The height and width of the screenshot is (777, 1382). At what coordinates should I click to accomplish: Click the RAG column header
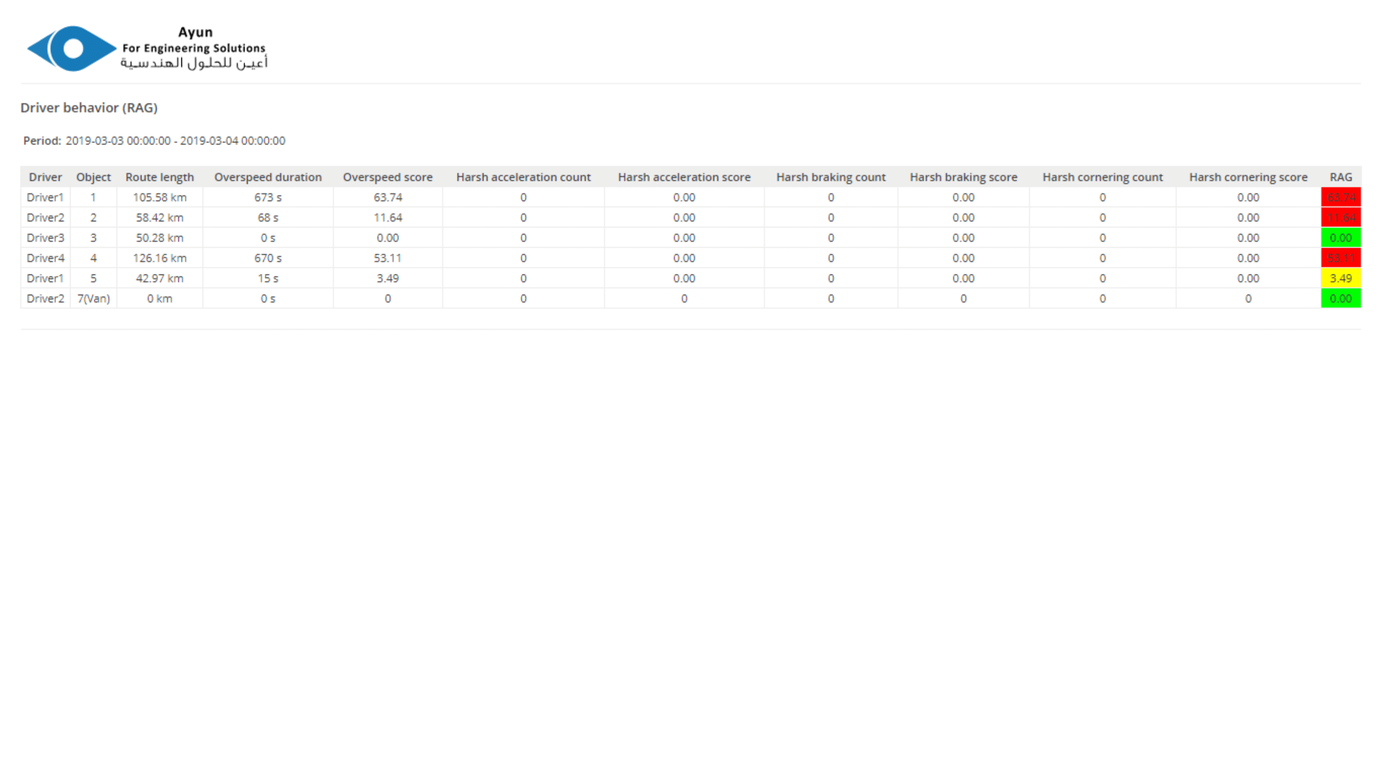click(1340, 177)
